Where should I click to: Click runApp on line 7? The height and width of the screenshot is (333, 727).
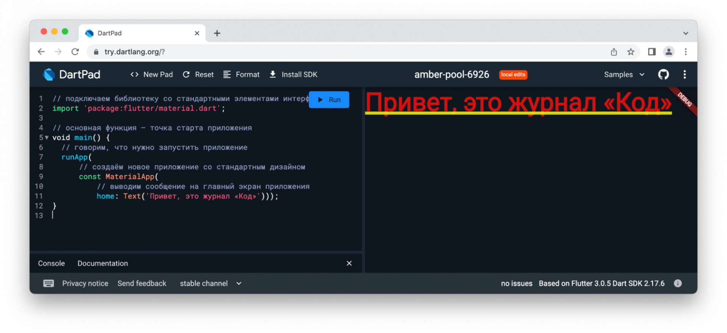(x=75, y=157)
